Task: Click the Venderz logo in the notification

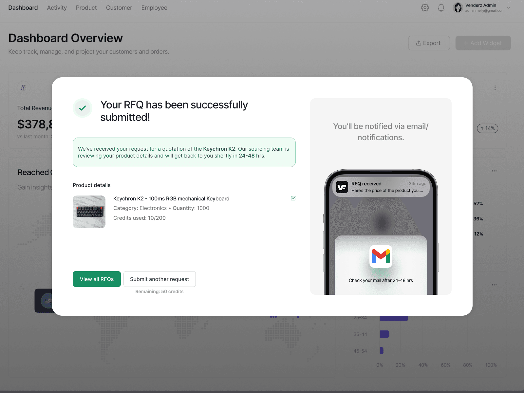Action: [342, 187]
